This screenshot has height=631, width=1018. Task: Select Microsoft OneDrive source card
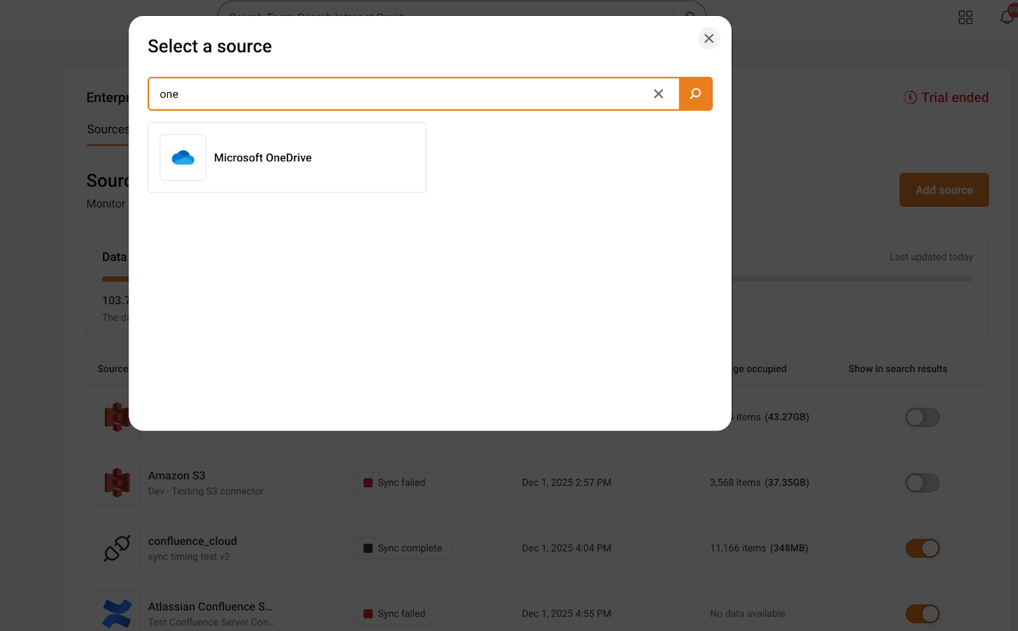(x=287, y=158)
